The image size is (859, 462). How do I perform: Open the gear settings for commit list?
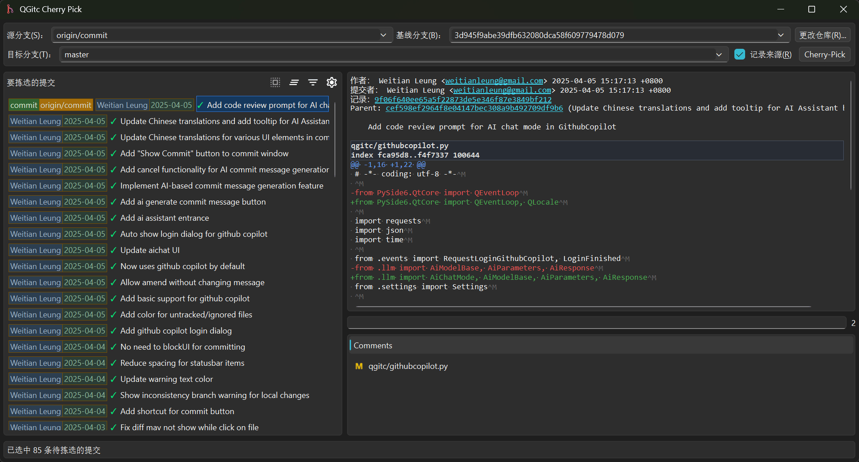[x=332, y=82]
